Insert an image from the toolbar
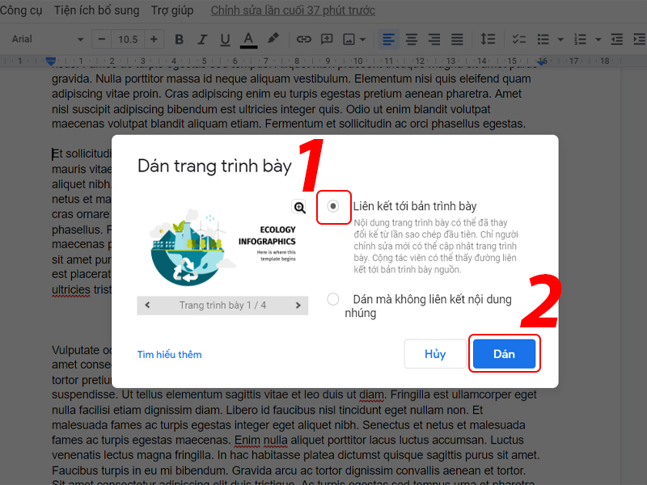647x485 pixels. pos(349,39)
